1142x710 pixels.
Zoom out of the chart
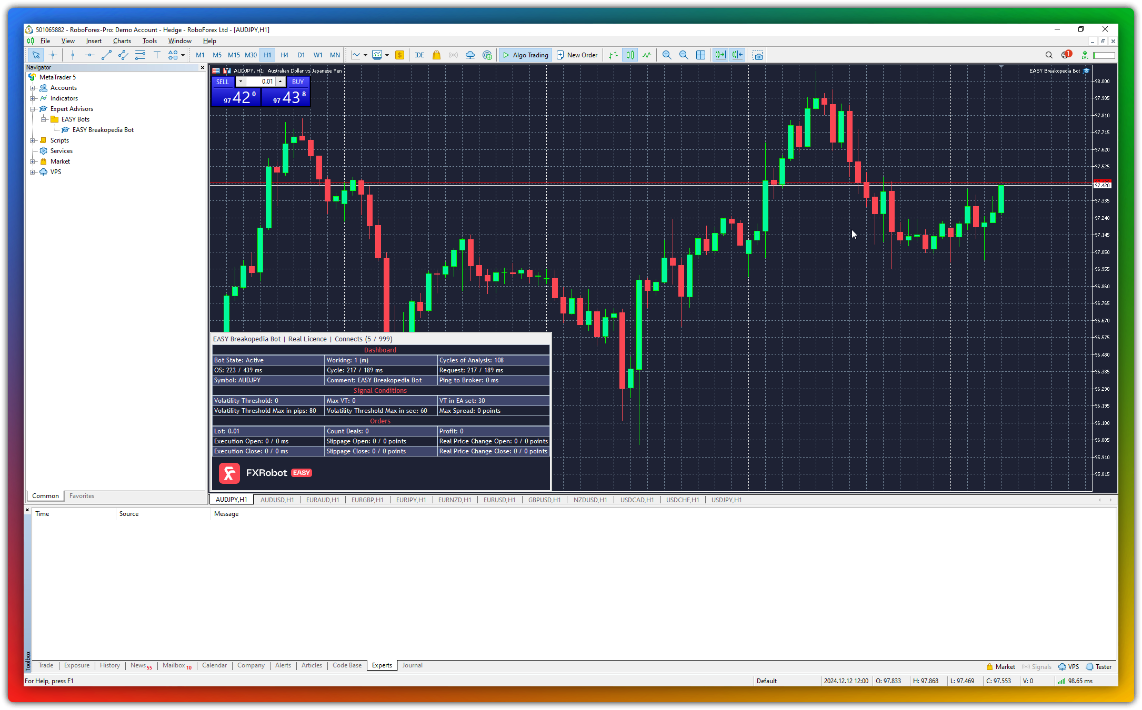(x=684, y=55)
